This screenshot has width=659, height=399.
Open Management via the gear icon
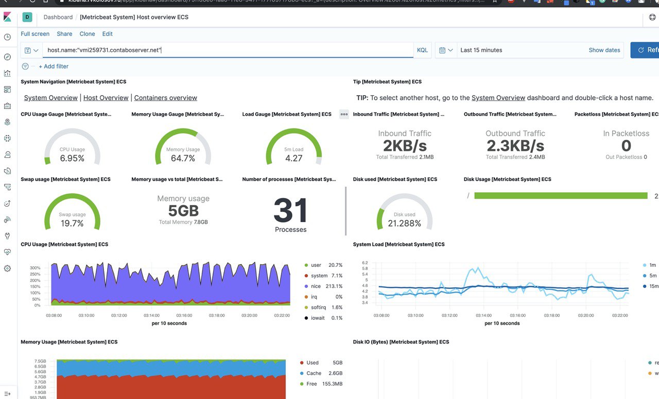7,268
